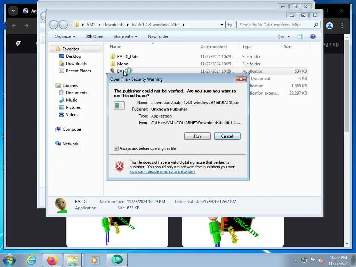
Task: Show hidden system tray icons
Action: pos(296,261)
